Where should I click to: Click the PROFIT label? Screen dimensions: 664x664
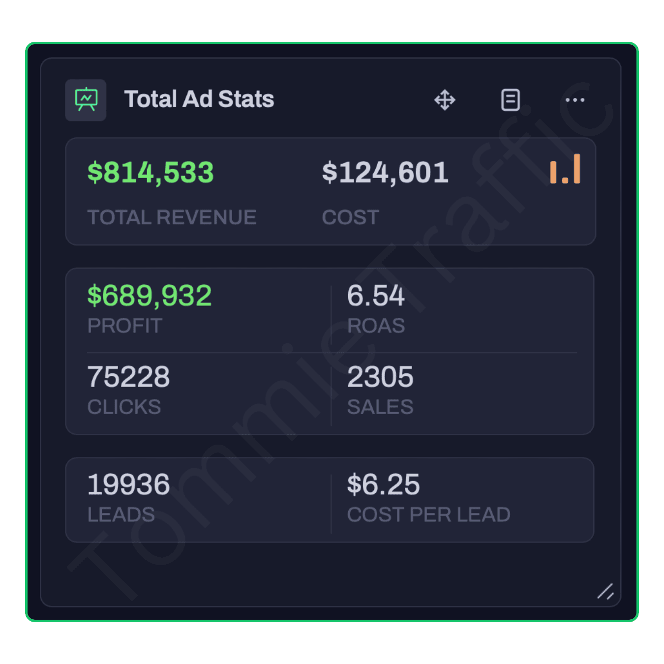(125, 326)
